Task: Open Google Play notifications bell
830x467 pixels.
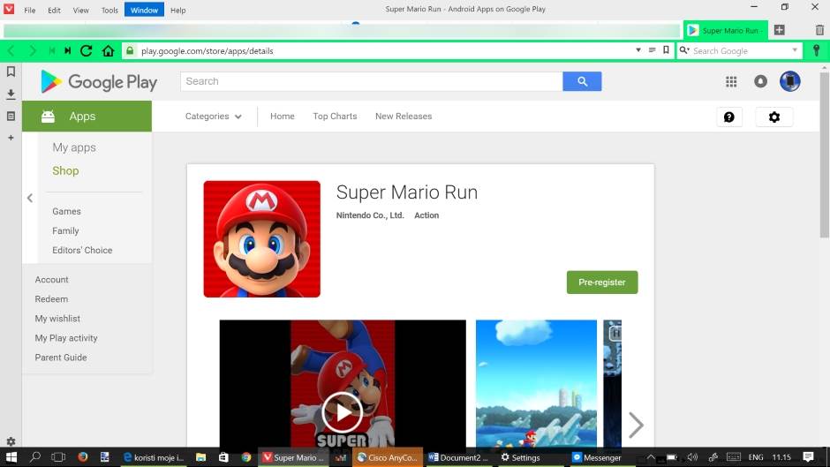Action: pyautogui.click(x=760, y=81)
